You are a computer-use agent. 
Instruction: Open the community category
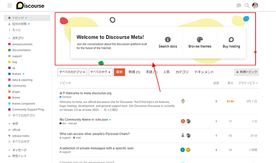(x=19, y=86)
